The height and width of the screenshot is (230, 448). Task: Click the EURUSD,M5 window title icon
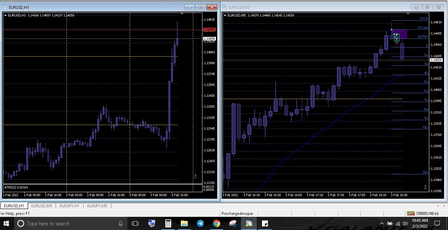click(x=224, y=7)
